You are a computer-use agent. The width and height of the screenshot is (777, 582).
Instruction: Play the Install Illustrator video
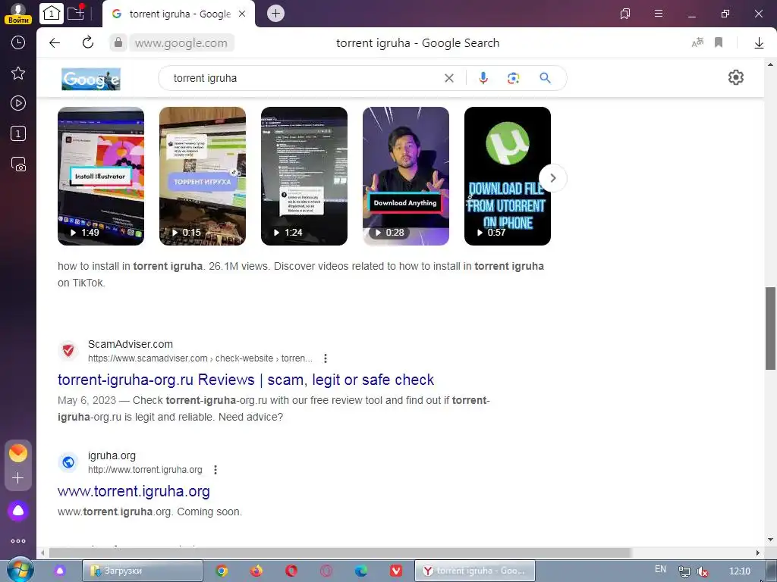pos(101,176)
